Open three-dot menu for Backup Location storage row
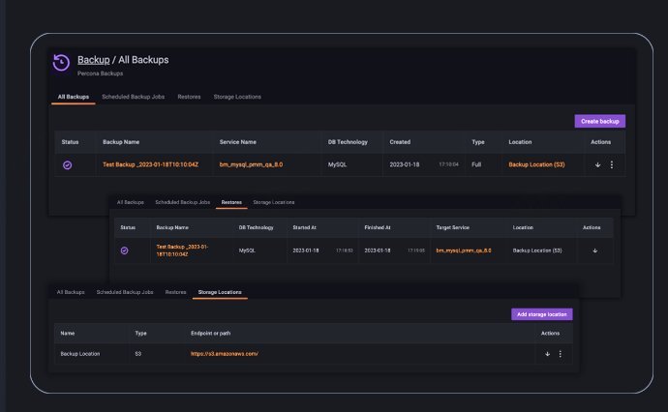The height and width of the screenshot is (412, 668). [560, 354]
